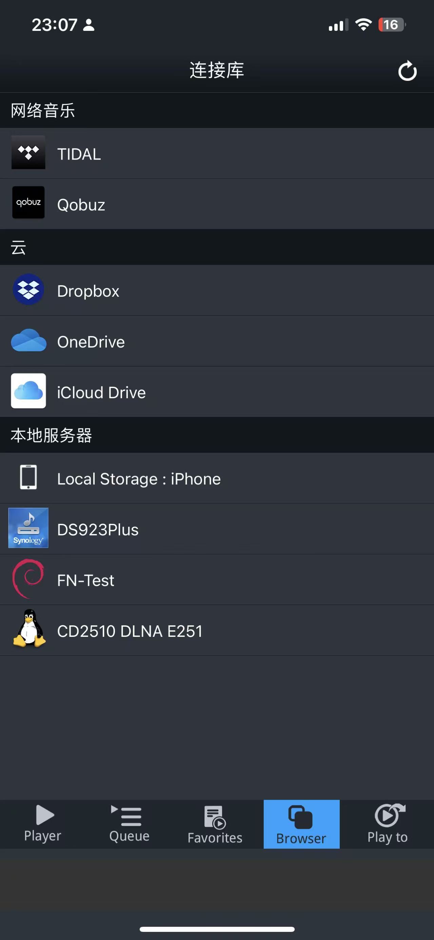Tap the Wi-Fi status bar icon
Screen dimensions: 434x940
coord(363,25)
